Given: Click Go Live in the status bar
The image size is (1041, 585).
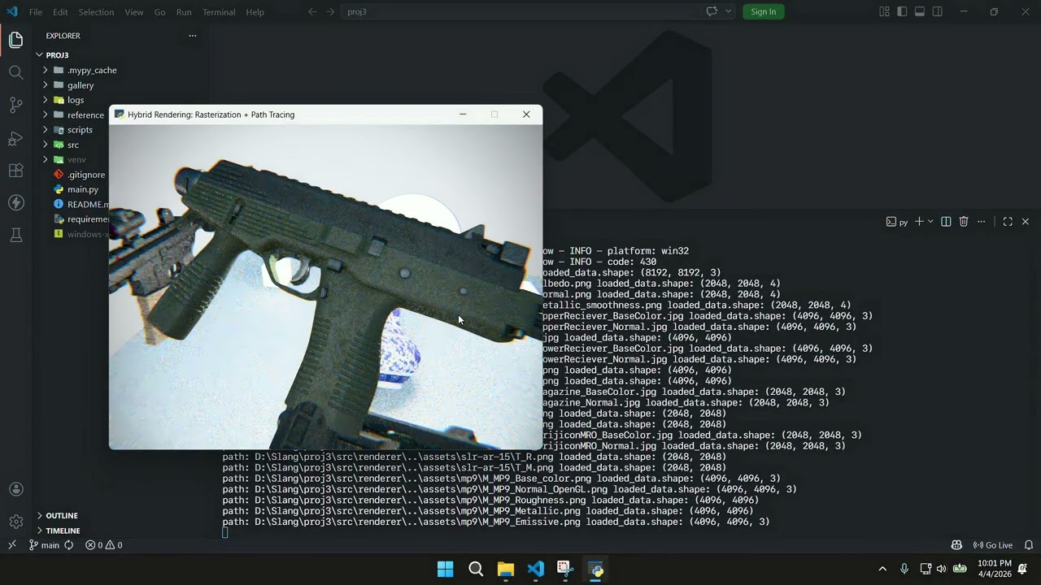Looking at the screenshot, I should point(992,545).
